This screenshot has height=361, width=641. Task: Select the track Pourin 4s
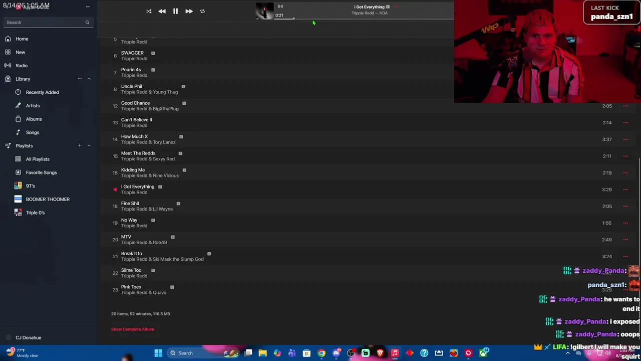pyautogui.click(x=131, y=70)
